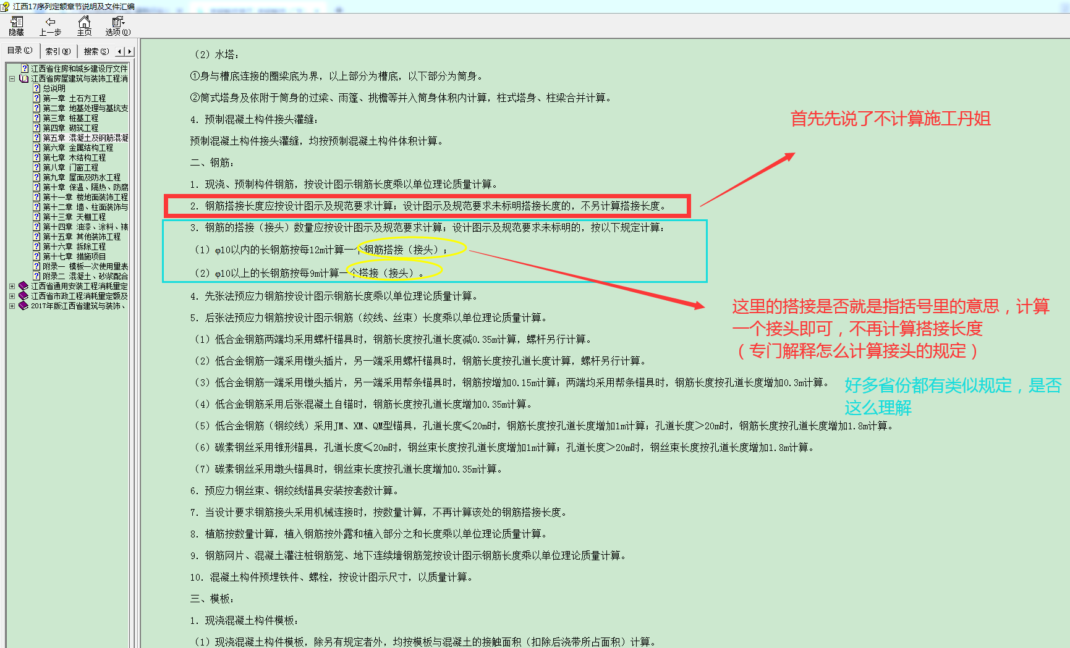Expand the 江西省通用安装工程消耗量定额 node
This screenshot has height=648, width=1070.
[12, 286]
